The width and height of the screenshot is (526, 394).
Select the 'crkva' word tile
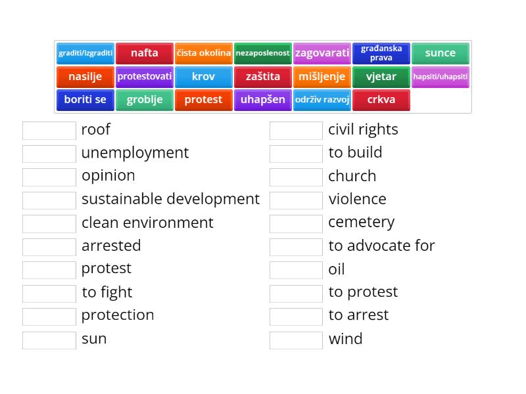coord(381,100)
